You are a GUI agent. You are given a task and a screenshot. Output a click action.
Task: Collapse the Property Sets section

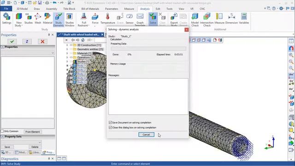point(3,136)
